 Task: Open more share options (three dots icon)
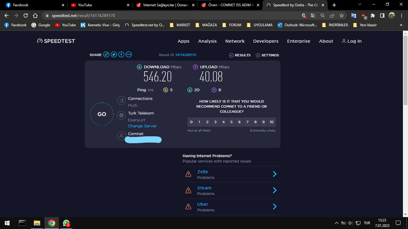[129, 55]
